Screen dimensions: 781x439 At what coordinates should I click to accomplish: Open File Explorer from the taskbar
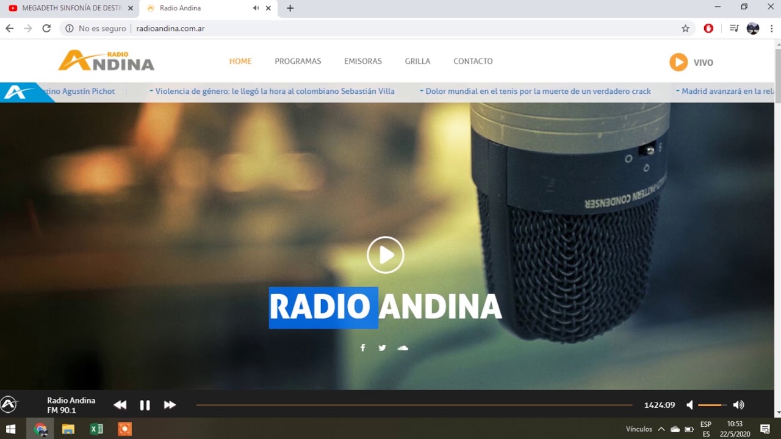[68, 429]
